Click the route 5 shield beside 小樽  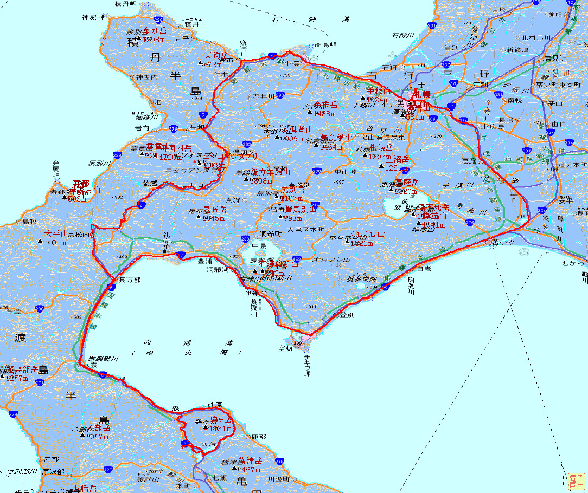(x=273, y=56)
